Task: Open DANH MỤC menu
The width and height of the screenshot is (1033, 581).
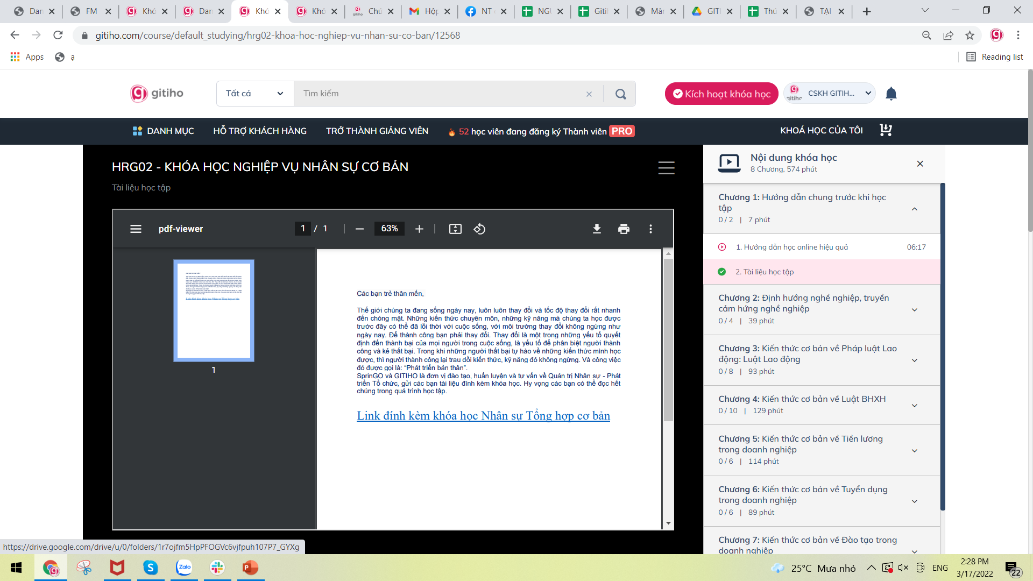Action: point(163,131)
